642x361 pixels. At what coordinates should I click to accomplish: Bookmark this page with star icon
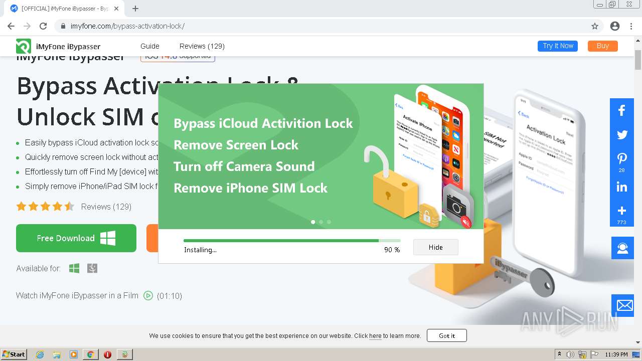point(595,26)
